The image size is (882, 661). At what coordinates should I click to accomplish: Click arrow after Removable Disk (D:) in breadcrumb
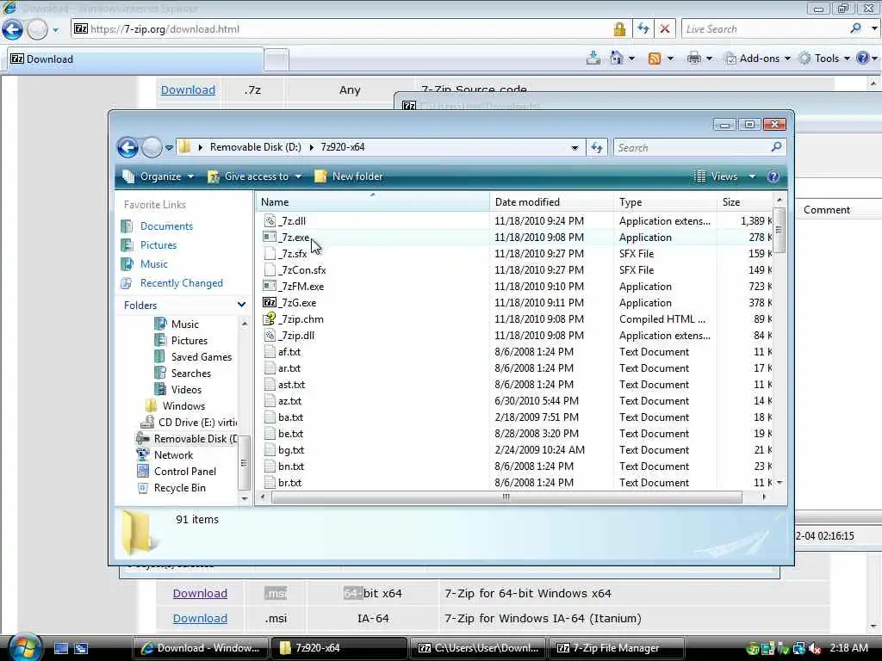tap(311, 147)
